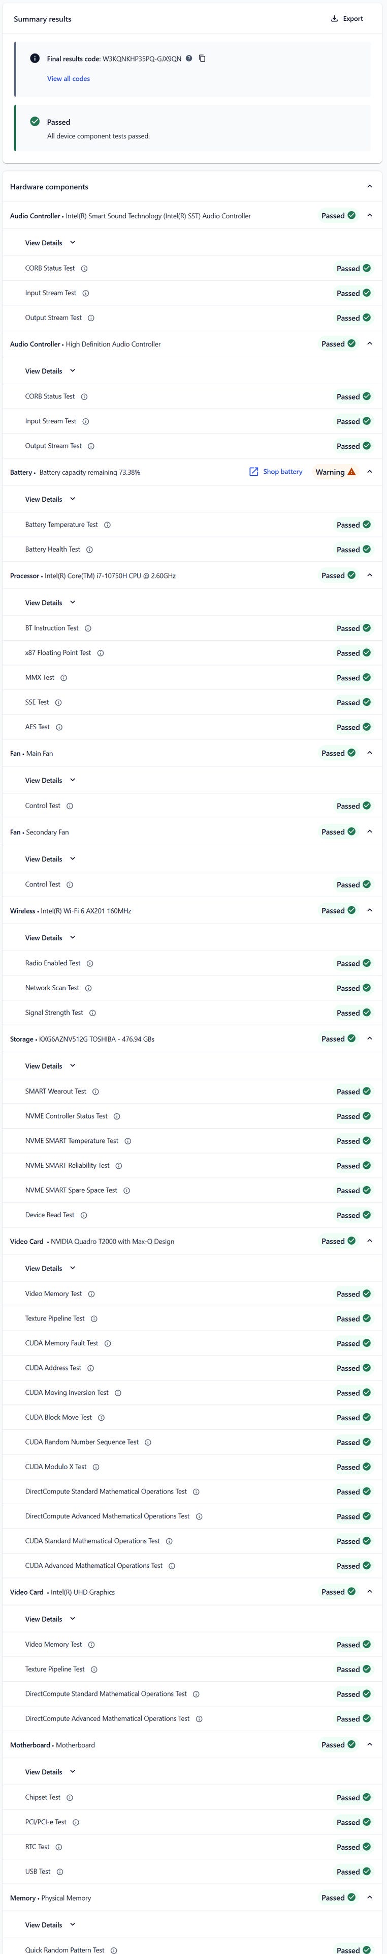
Task: Expand View Details under Motherboard
Action: pyautogui.click(x=50, y=1772)
